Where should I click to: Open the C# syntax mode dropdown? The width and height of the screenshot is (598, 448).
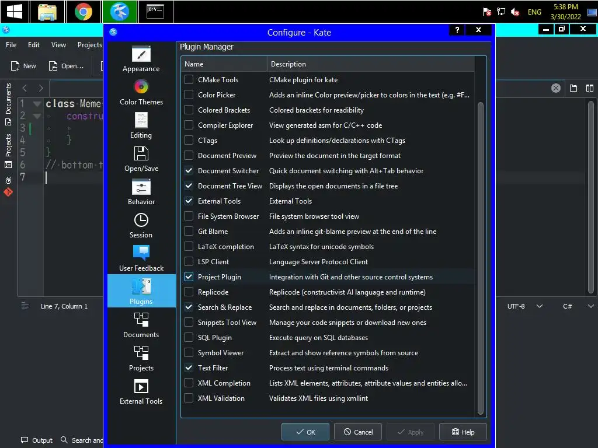578,306
